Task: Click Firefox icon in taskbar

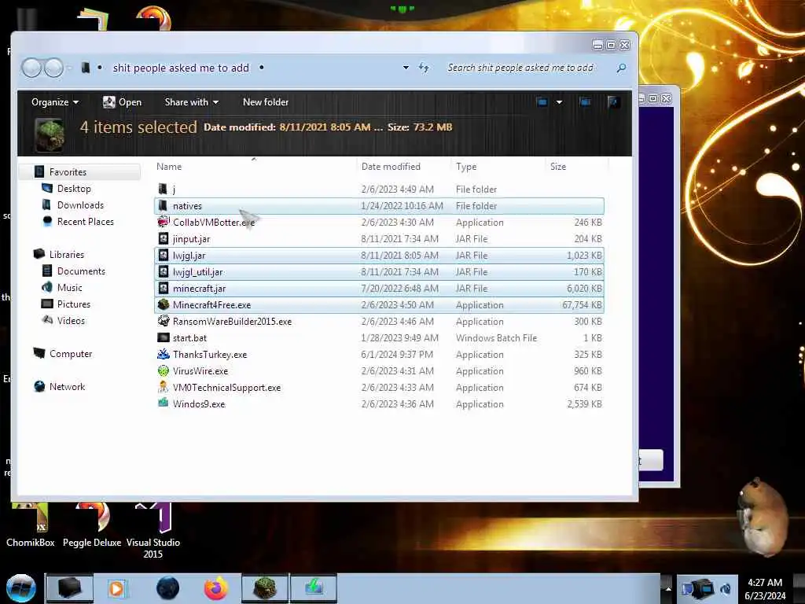Action: pos(216,588)
